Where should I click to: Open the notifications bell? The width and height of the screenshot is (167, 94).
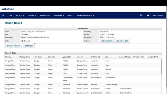pos(148,15)
